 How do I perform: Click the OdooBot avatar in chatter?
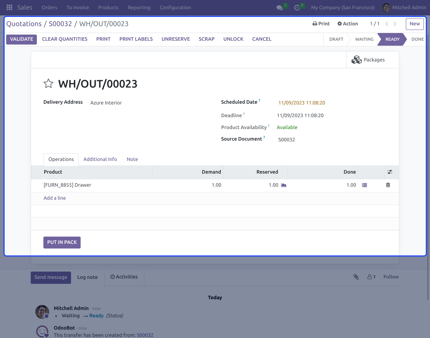(42, 331)
